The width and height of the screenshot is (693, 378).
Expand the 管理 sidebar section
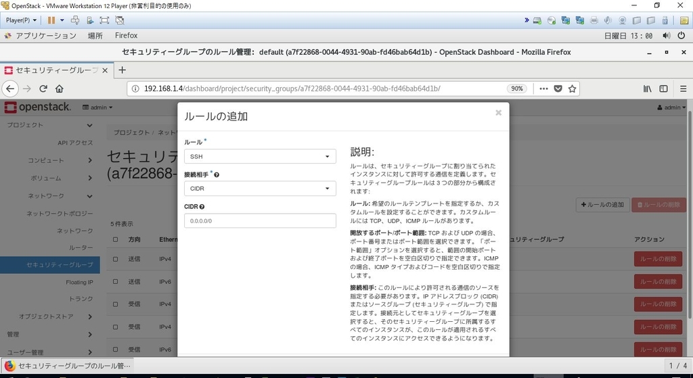[x=50, y=334]
